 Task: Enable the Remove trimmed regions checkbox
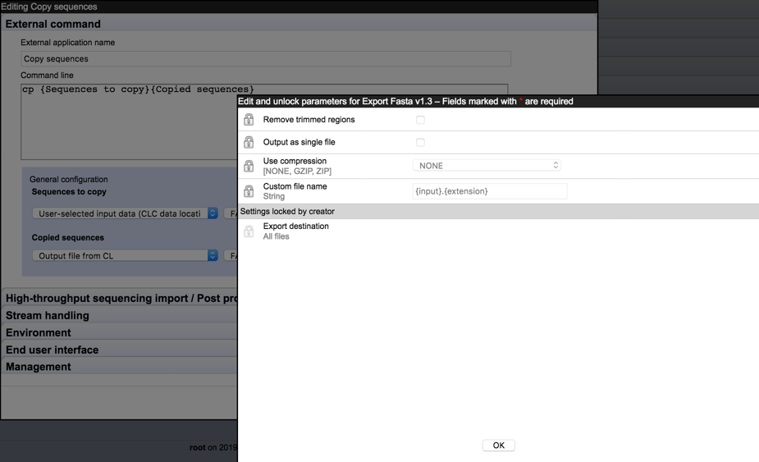pos(420,120)
